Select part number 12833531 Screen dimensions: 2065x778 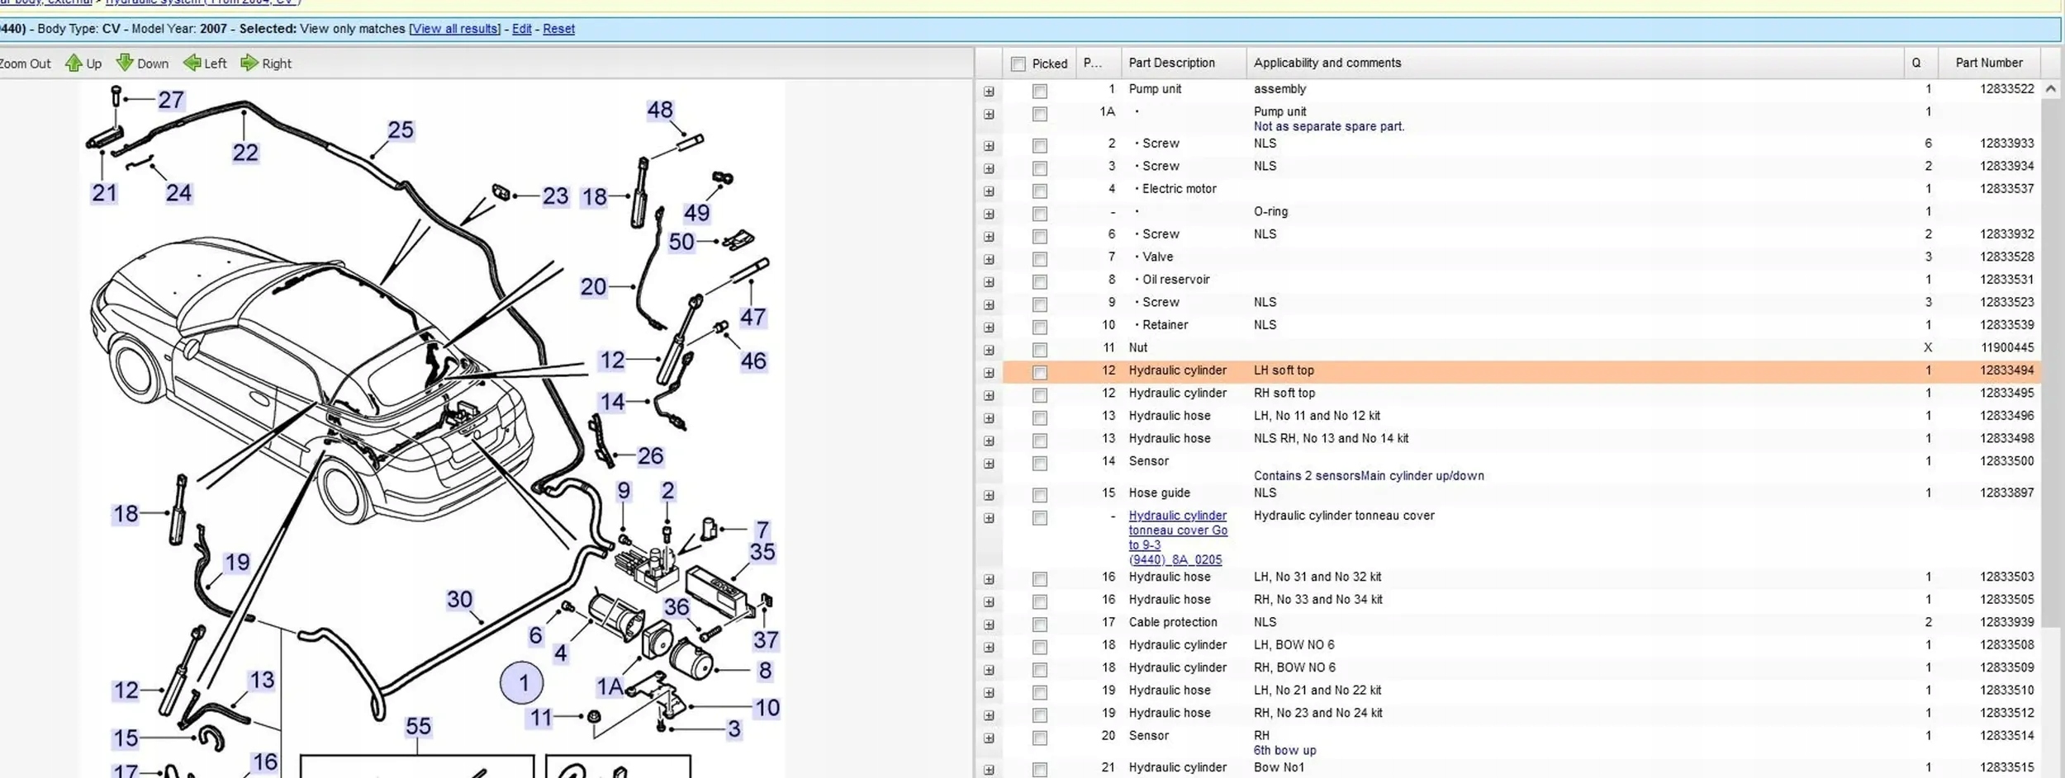coord(2007,280)
